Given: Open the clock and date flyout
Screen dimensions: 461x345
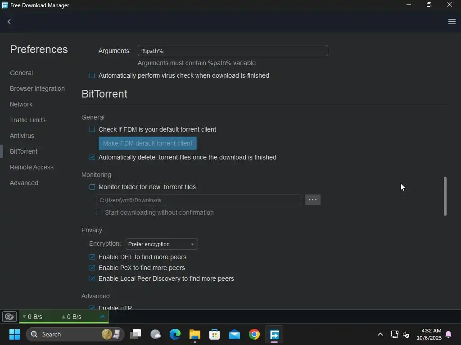Looking at the screenshot, I should click(429, 334).
